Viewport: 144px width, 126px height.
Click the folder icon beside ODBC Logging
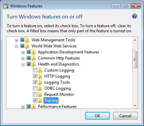point(40,88)
